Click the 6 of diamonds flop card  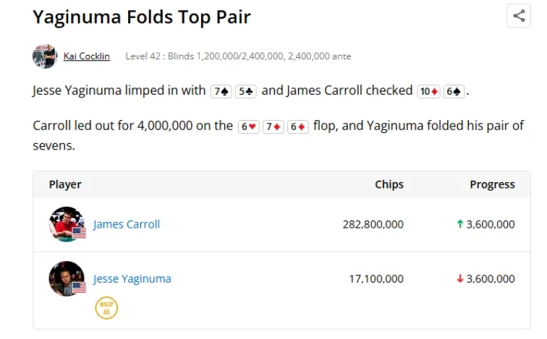tap(298, 126)
